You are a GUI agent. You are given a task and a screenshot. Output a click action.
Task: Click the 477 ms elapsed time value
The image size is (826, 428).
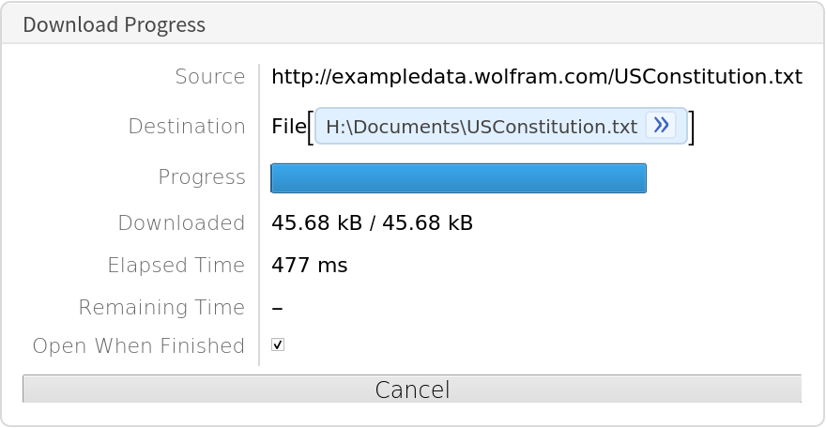(309, 266)
